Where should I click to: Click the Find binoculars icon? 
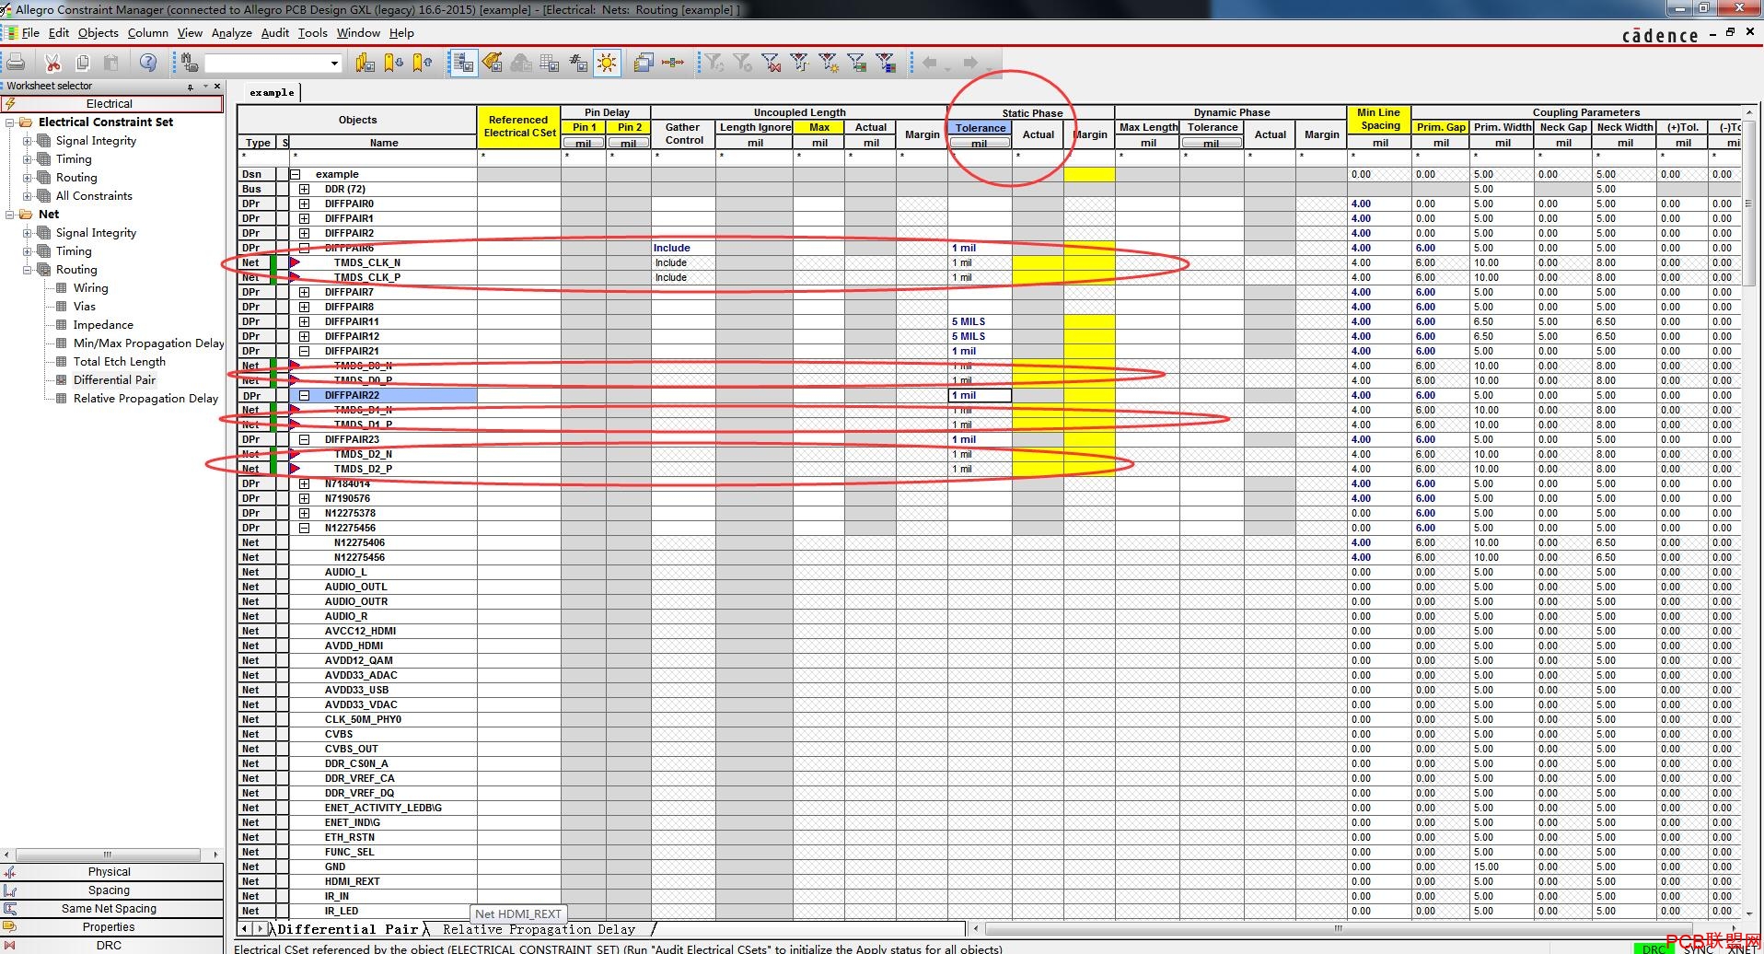pos(190,63)
